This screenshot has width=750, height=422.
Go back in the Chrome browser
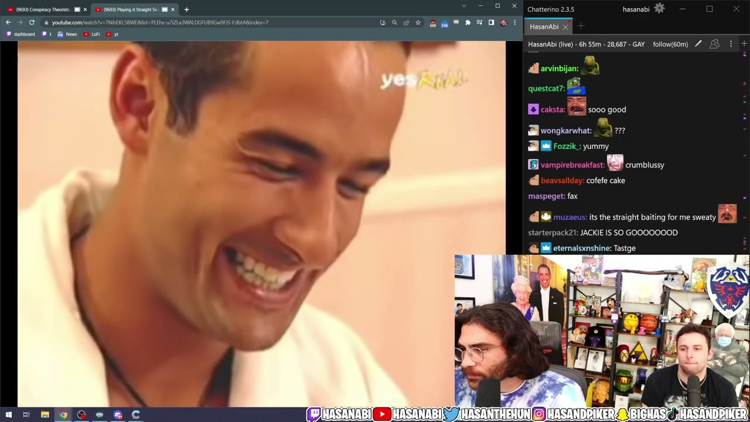(x=8, y=22)
